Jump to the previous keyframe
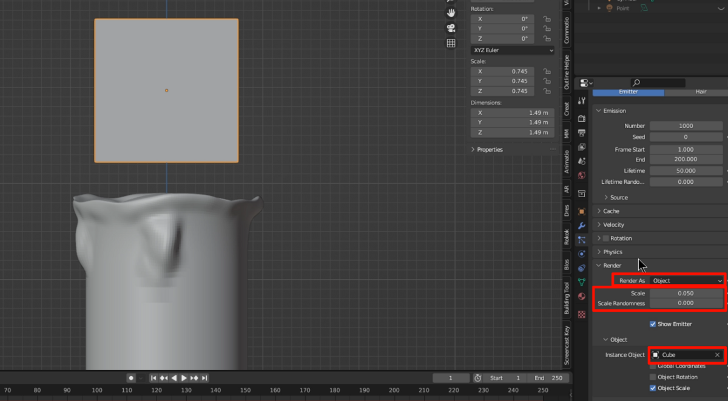 164,378
